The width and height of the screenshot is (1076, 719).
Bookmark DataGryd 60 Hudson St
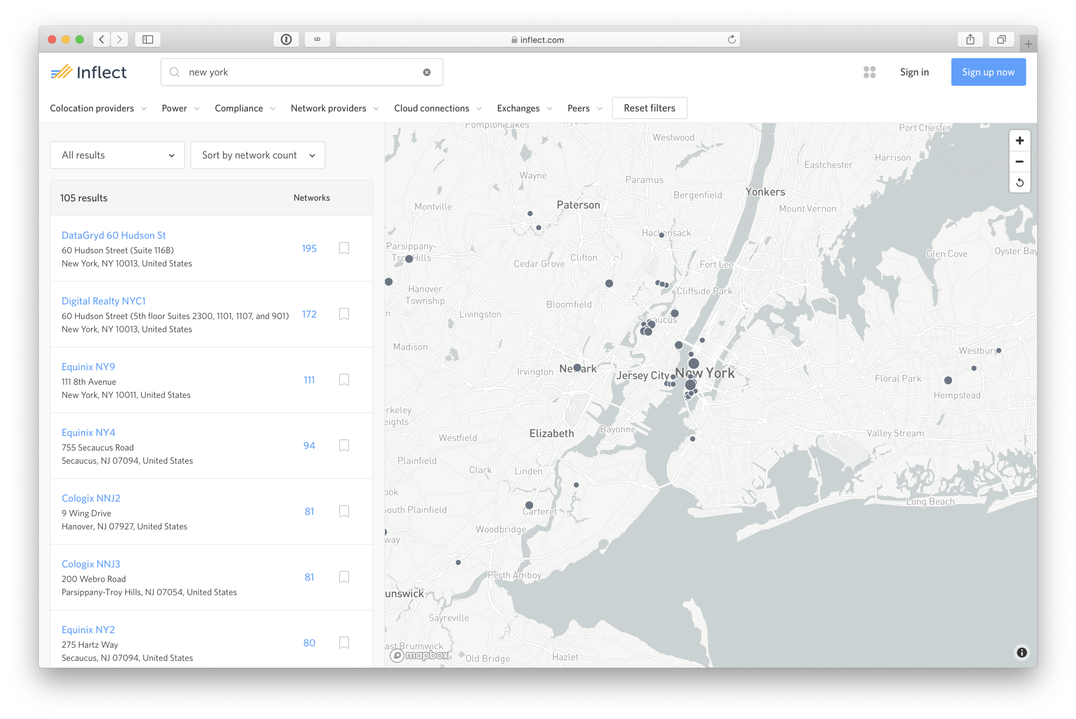pos(344,248)
